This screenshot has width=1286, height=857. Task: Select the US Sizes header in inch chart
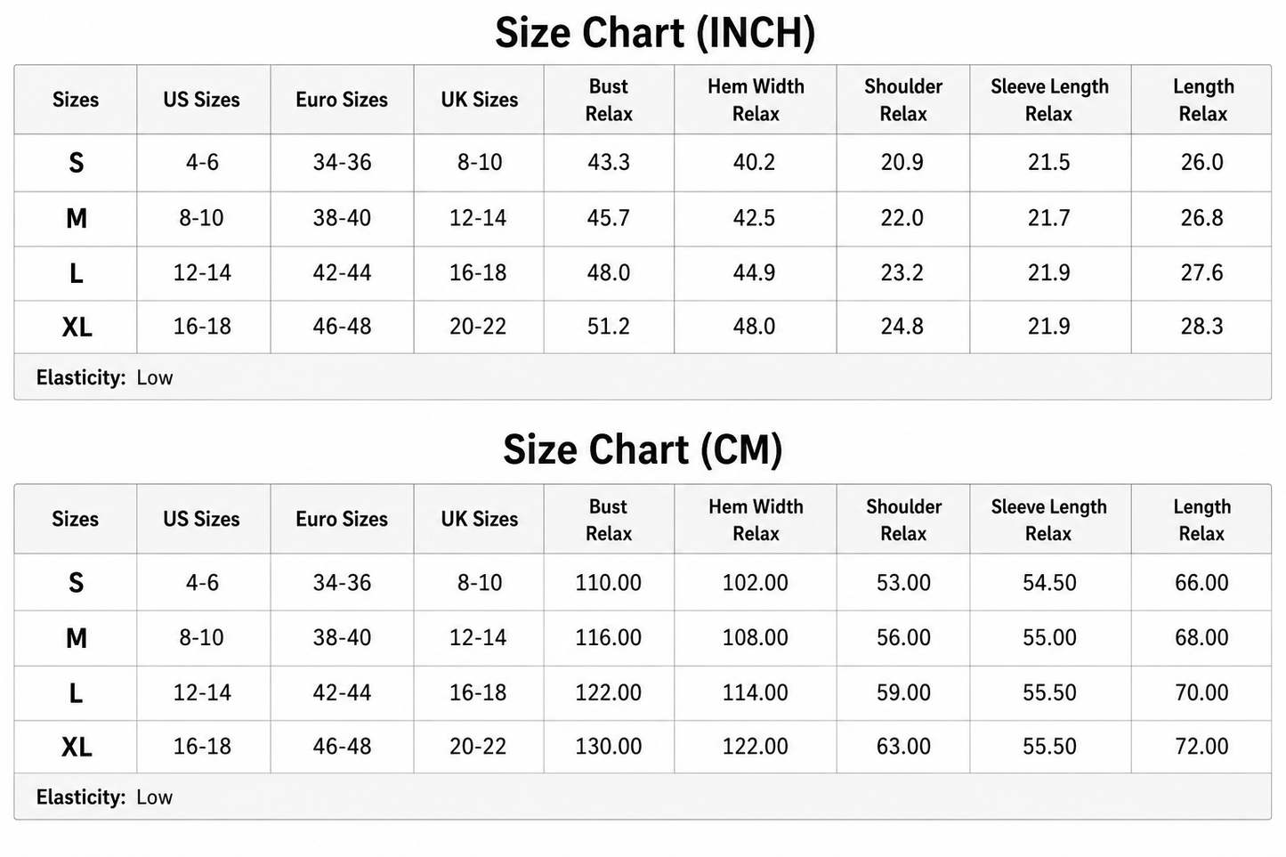pos(201,100)
